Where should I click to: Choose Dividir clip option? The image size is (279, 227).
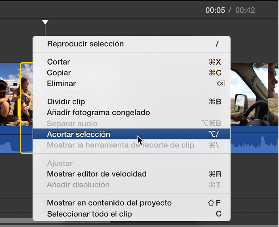132,102
